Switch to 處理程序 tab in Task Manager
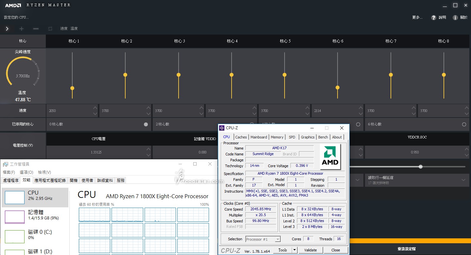Viewport: 471px width, 255px height. [x=11, y=180]
